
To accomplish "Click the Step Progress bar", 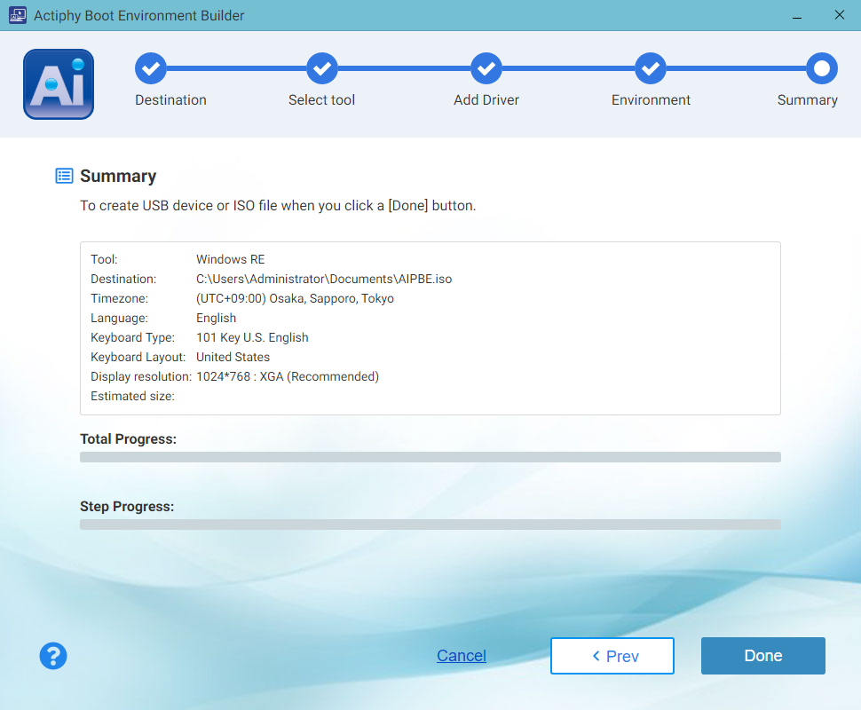I will pyautogui.click(x=430, y=525).
